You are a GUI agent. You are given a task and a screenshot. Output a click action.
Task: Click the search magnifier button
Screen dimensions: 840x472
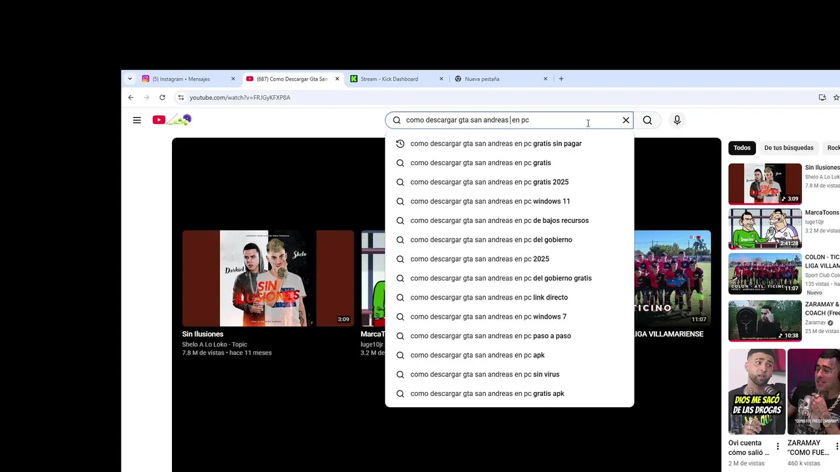(648, 120)
